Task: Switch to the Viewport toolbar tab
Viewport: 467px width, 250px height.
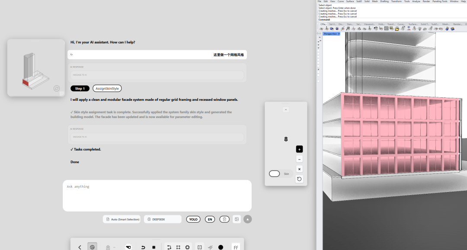Action: pos(370,24)
